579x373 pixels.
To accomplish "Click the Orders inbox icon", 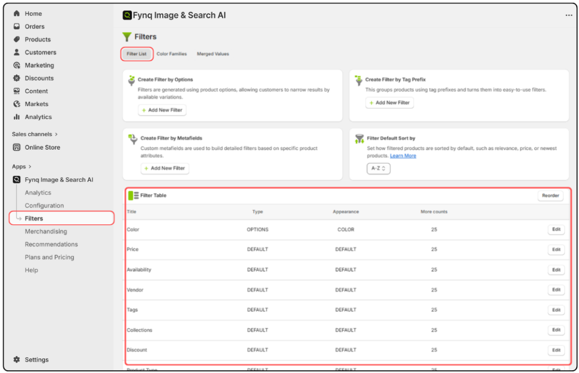I will click(16, 26).
